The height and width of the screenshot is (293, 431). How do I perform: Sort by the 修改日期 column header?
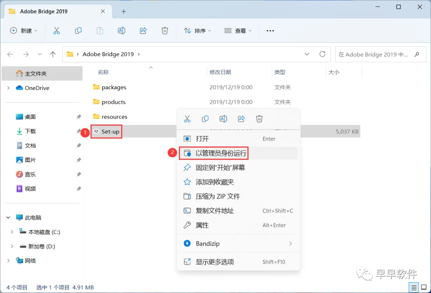220,72
